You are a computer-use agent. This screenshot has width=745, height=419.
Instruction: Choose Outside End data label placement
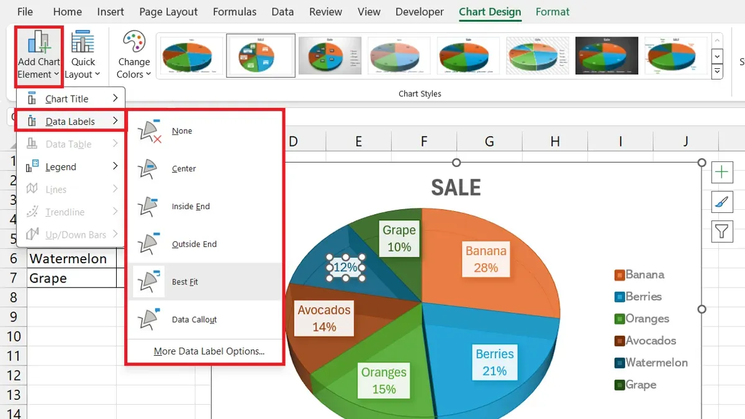point(205,244)
